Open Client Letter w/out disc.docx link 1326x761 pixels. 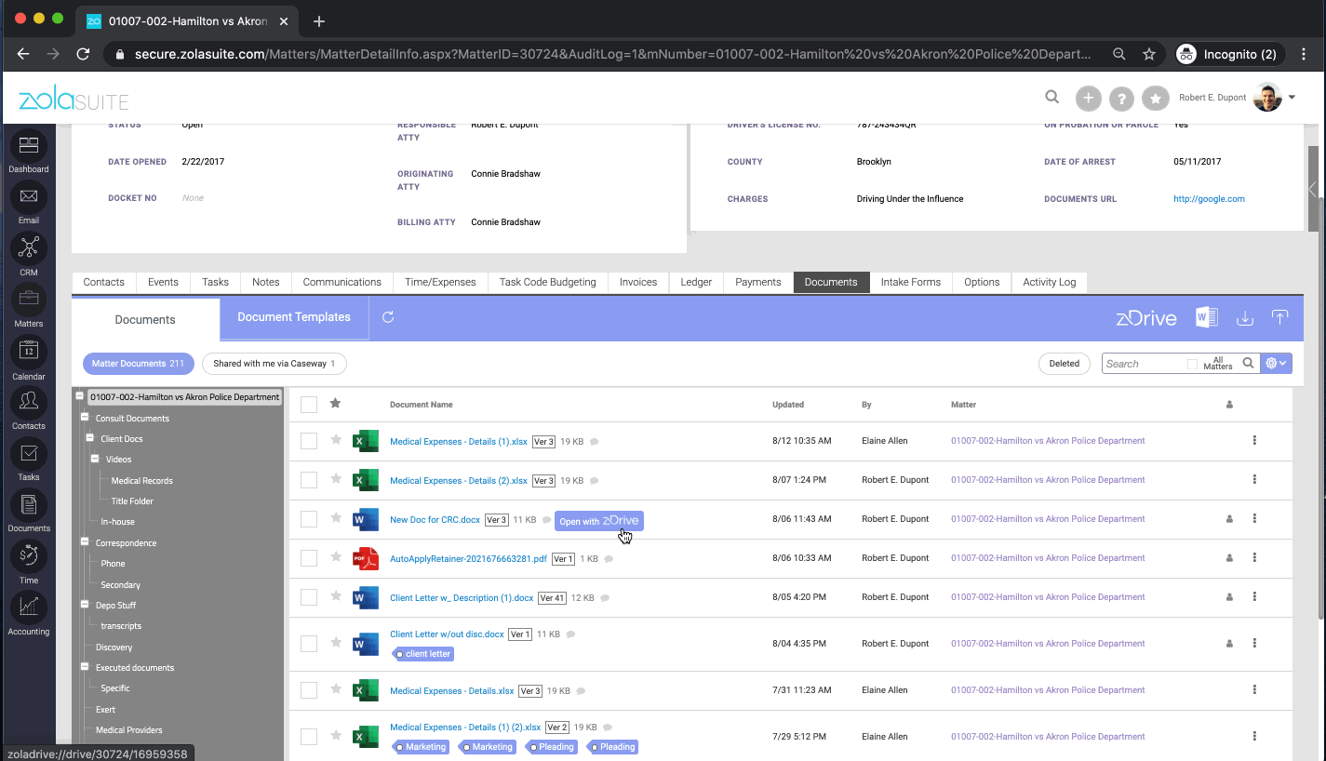447,634
